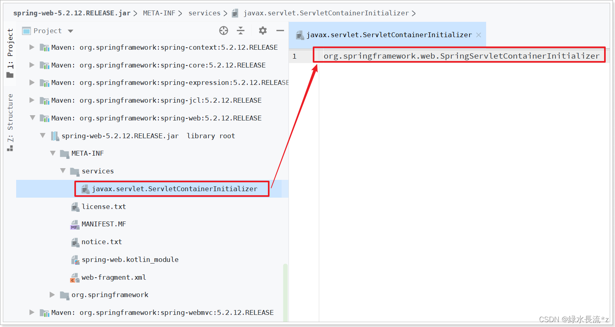Image resolution: width=615 pixels, height=327 pixels.
Task: Click the file icon in the breadcrumb
Action: pos(235,13)
